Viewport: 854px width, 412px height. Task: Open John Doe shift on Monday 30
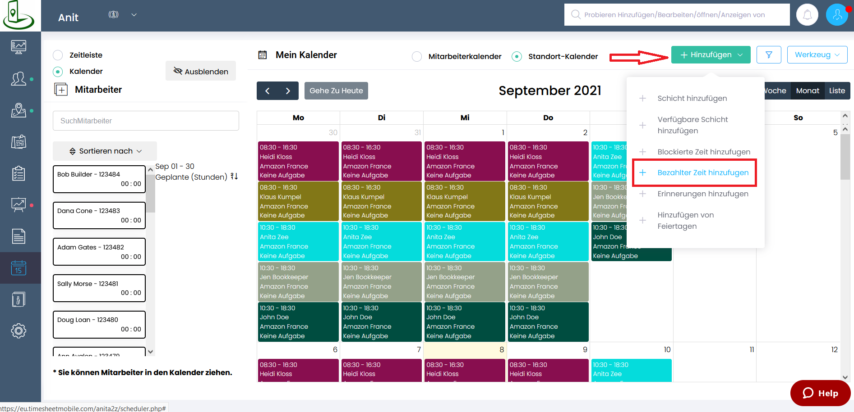(298, 322)
